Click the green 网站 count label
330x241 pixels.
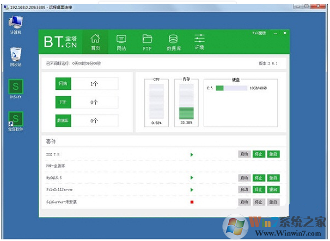(x=64, y=84)
